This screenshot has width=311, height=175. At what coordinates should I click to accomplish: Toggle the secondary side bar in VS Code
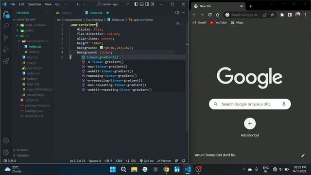tap(147, 4)
